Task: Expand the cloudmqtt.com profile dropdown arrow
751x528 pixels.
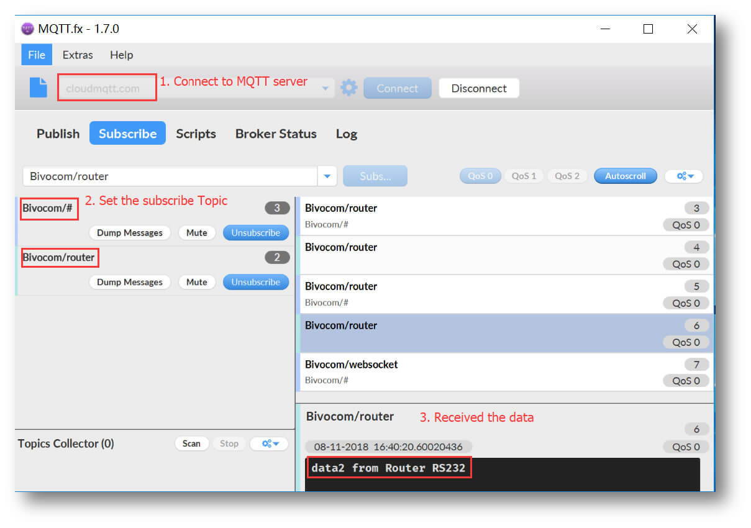Action: point(325,88)
